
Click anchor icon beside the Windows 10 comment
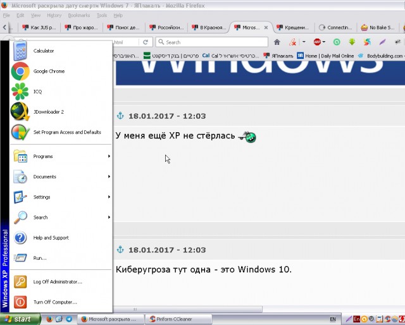point(120,250)
